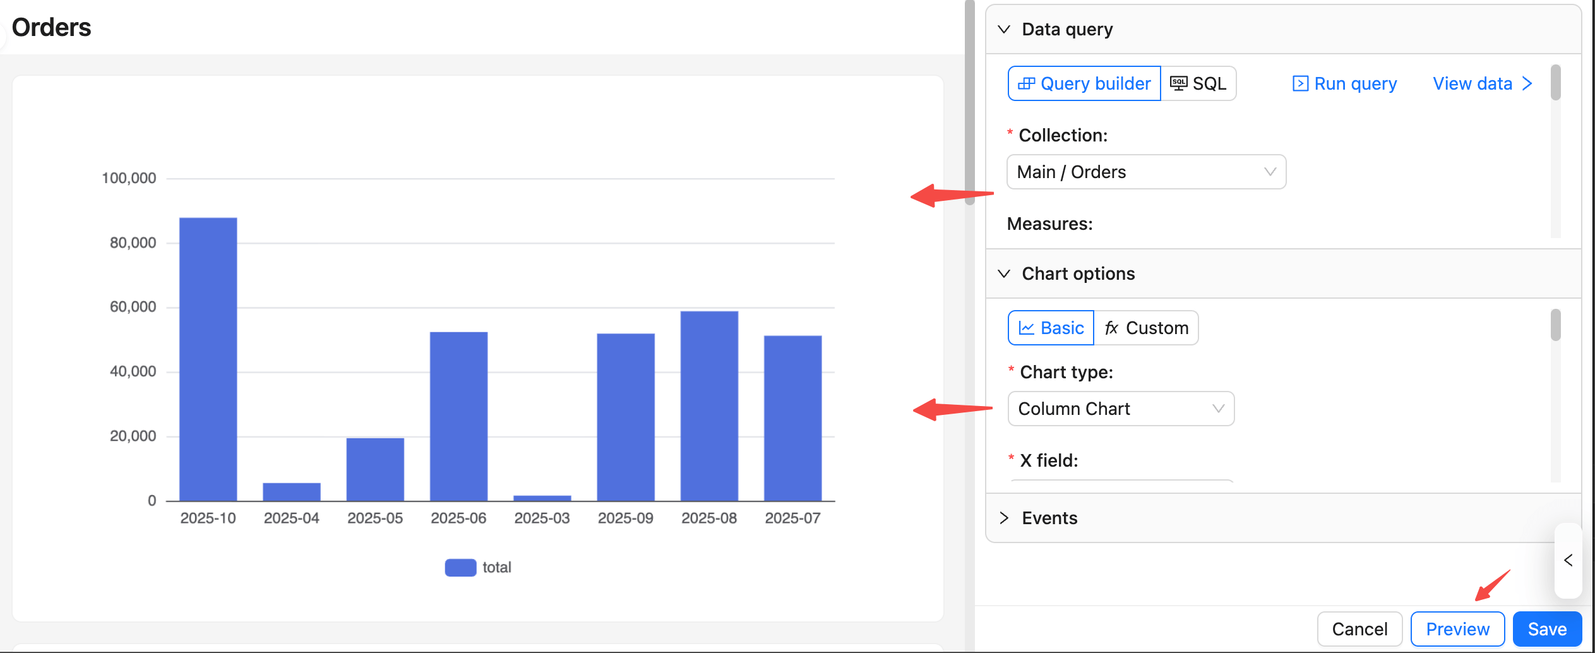Click the side panel collapse arrow handle
Screen dimensions: 1595x653
1568,560
